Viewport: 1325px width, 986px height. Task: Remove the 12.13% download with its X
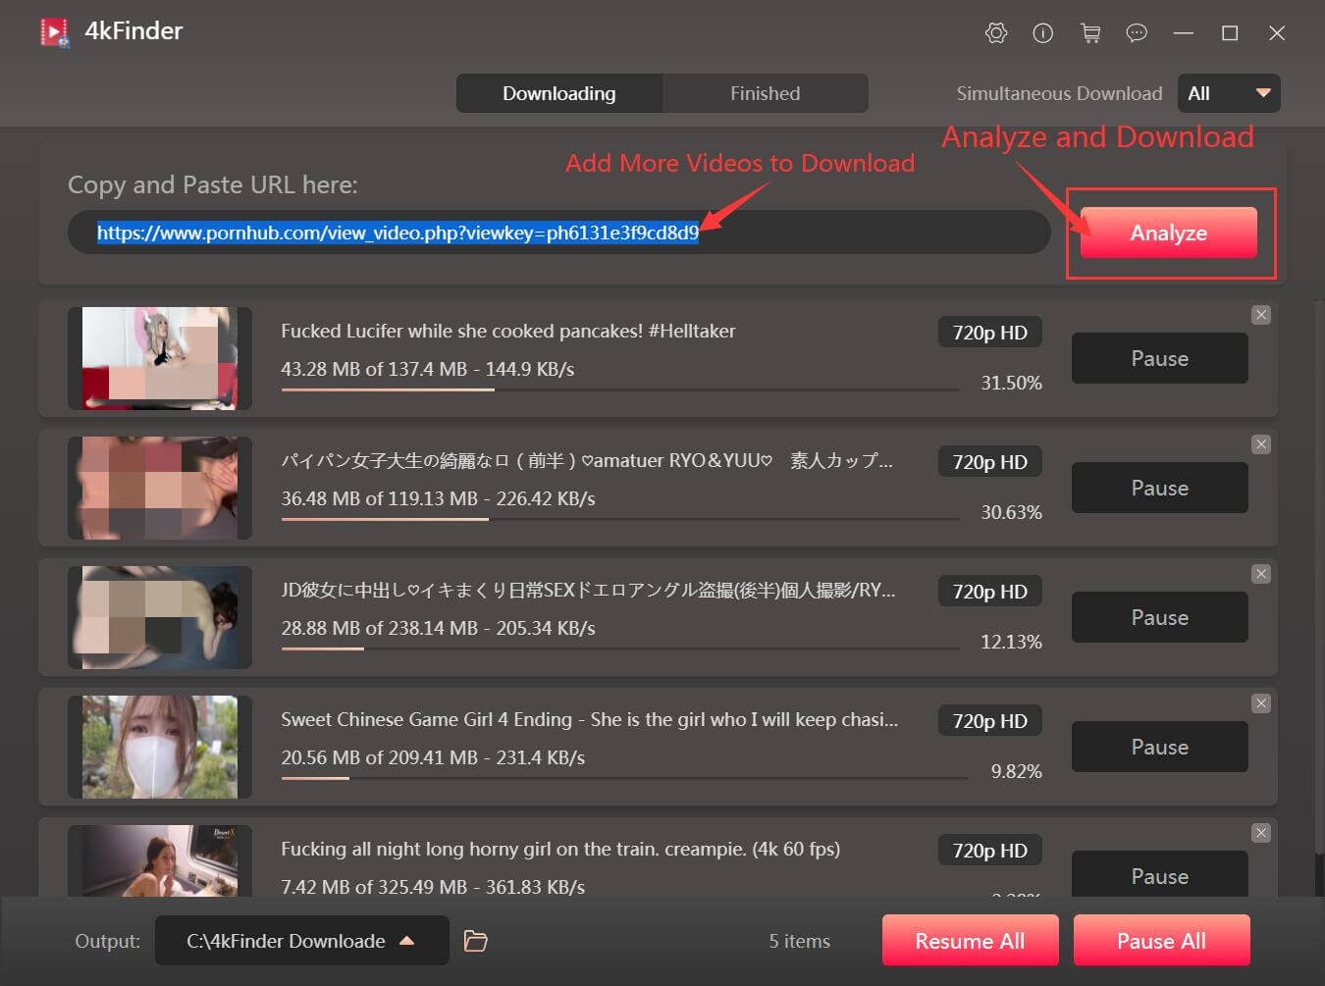pyautogui.click(x=1261, y=574)
